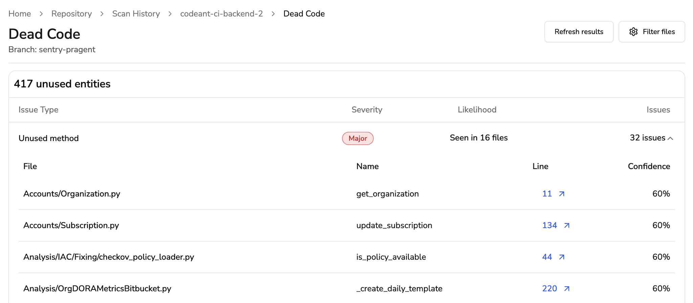
Task: Click the Issue Type column header
Action: (x=38, y=110)
